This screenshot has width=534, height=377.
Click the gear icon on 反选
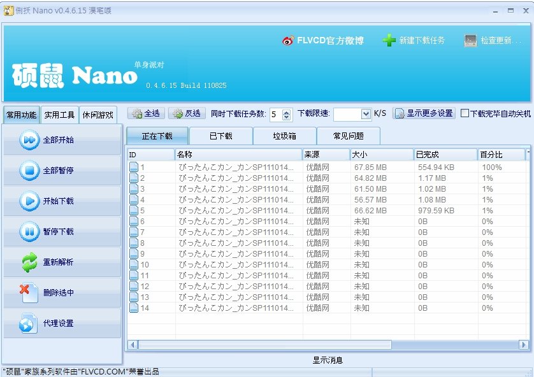[x=178, y=113]
